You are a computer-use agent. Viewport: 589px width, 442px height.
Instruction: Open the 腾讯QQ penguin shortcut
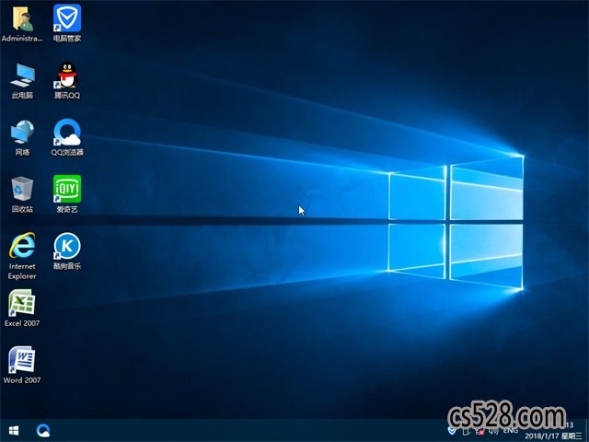67,80
